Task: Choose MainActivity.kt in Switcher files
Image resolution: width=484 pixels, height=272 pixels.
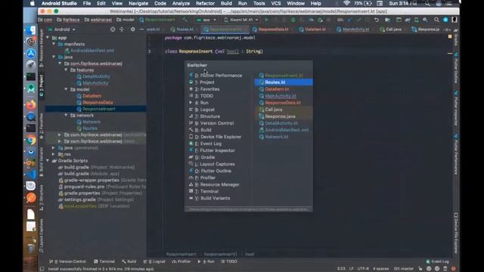Action: [284, 96]
